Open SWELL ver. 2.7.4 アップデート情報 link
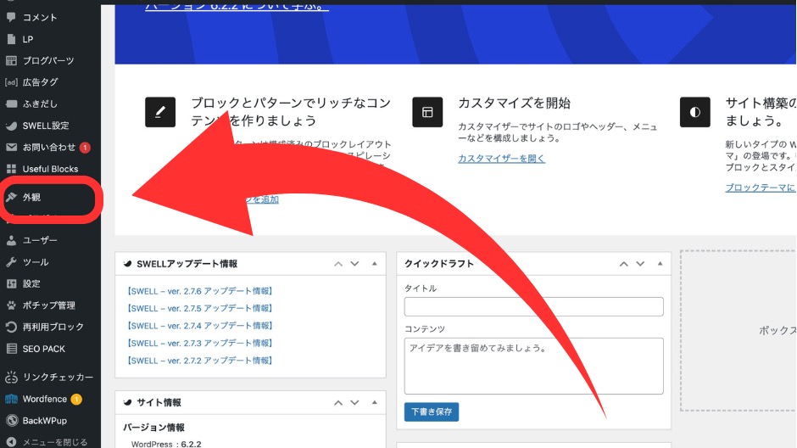The image size is (797, 448). [x=200, y=326]
